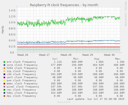This screenshot has width=128, height=105.
Task: Select the 'arm clock frequency' legend label
Action: pos(21,62)
